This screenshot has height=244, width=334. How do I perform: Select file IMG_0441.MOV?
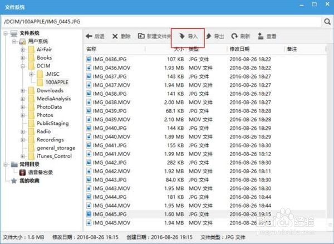[x=111, y=154]
